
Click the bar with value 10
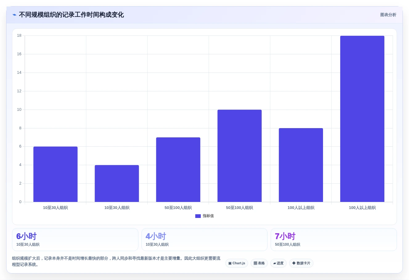point(239,156)
